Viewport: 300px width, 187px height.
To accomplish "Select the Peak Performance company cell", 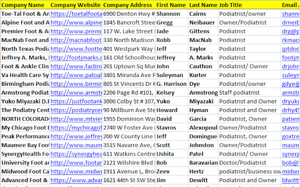I will point(25,136).
